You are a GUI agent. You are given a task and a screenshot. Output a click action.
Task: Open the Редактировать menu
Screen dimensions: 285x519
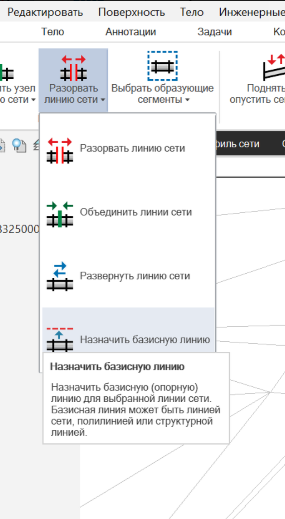point(45,13)
